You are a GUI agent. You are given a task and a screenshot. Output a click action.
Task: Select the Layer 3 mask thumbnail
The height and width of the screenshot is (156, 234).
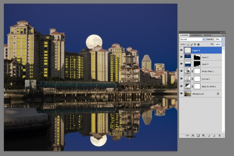(x=197, y=64)
